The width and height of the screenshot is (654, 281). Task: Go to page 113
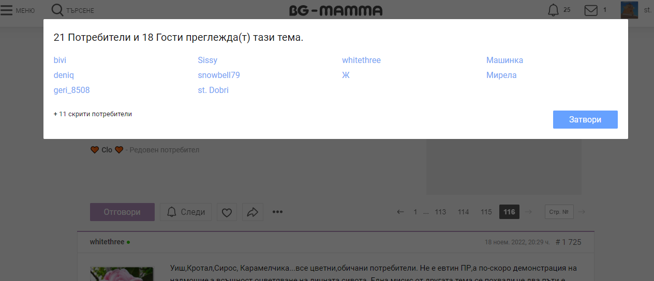point(440,212)
